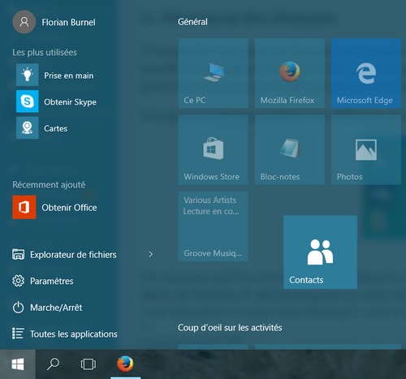Show Toutes les applications list

[65, 334]
